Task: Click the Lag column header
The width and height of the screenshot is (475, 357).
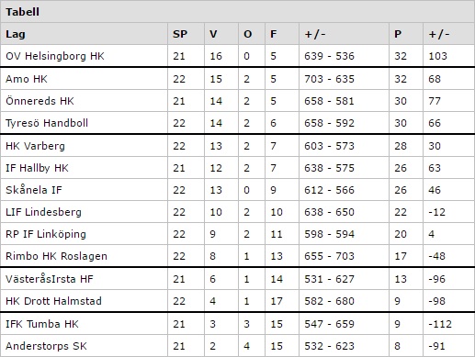Action: [x=16, y=34]
